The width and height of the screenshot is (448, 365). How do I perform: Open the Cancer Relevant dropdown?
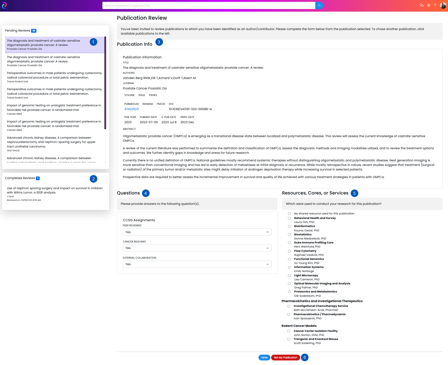pos(197,248)
